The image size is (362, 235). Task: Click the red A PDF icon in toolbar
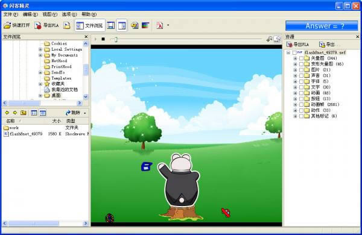(x=160, y=25)
